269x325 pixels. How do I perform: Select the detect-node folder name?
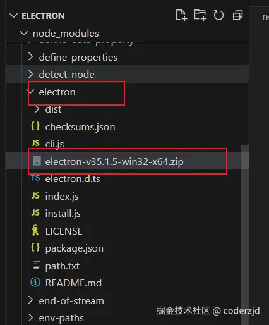tap(66, 75)
